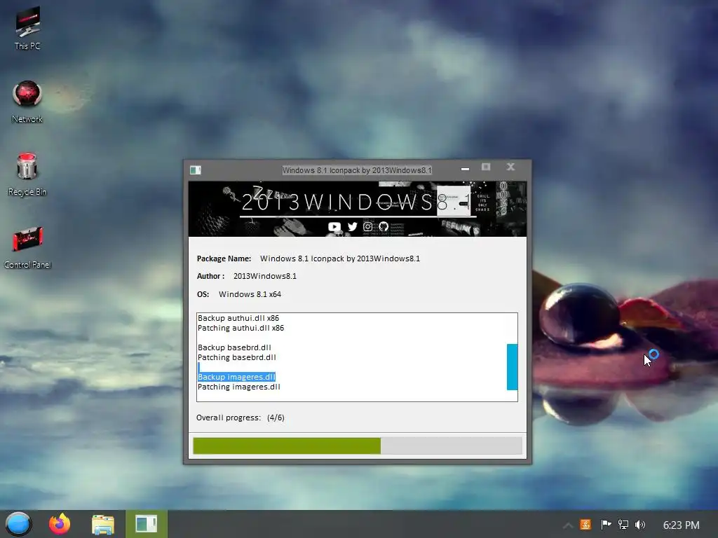Click the 'Backup basebrd.dll' log line

tap(234, 347)
